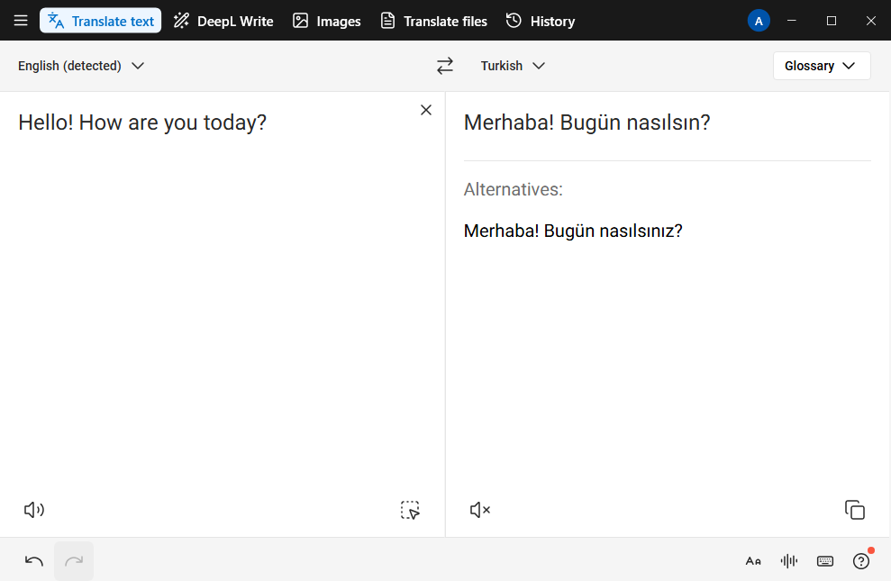Image resolution: width=891 pixels, height=581 pixels.
Task: View the History page
Action: tap(540, 20)
